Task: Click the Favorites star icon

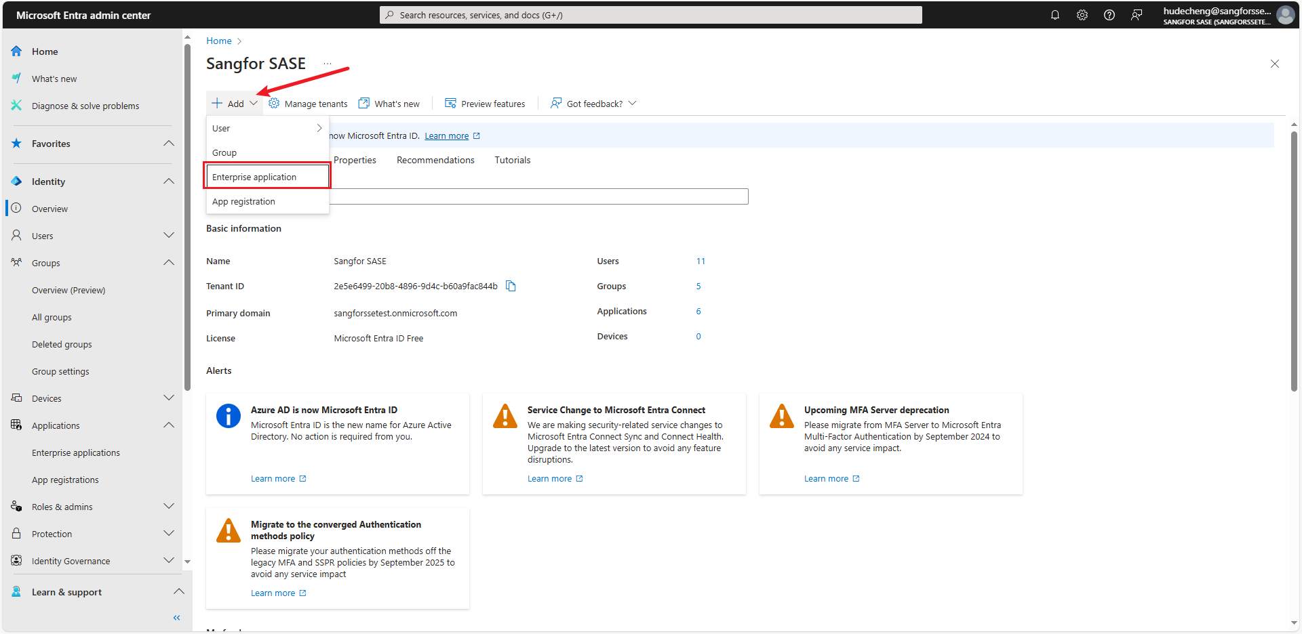Action: point(16,144)
